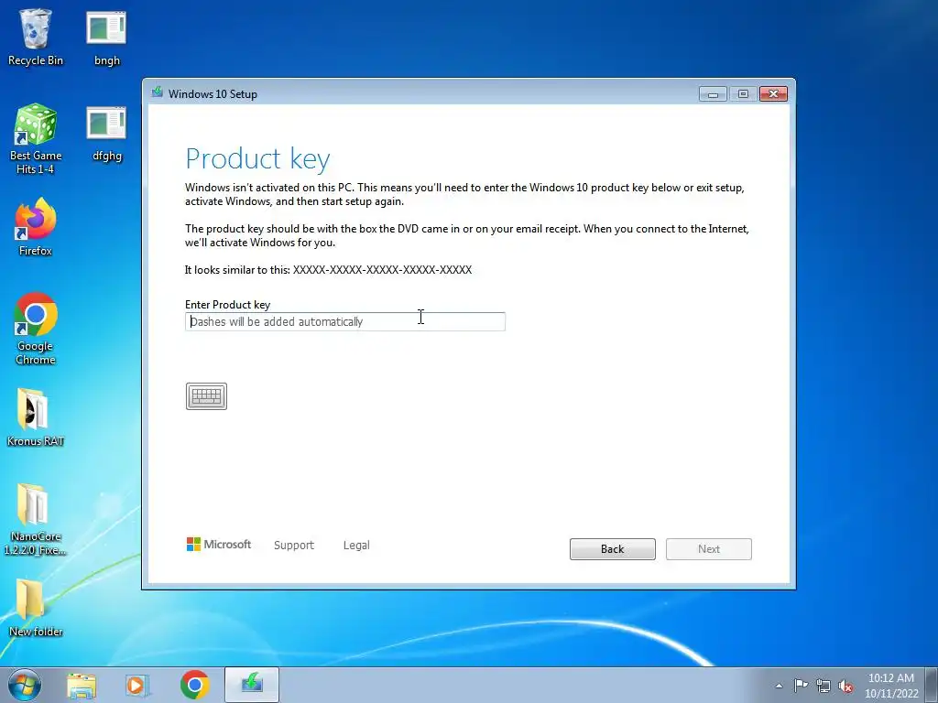Show hidden system tray icons
The height and width of the screenshot is (703, 938).
(779, 686)
